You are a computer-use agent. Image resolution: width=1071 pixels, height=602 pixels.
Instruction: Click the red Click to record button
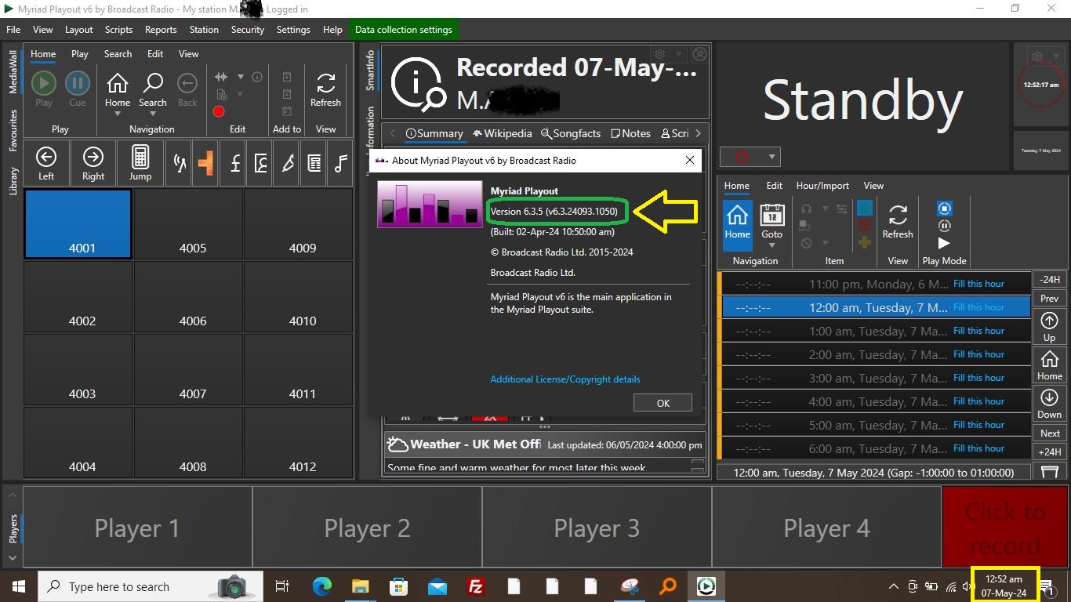1005,528
